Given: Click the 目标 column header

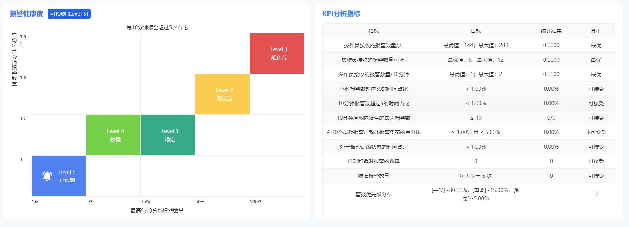Looking at the screenshot, I should [x=476, y=31].
